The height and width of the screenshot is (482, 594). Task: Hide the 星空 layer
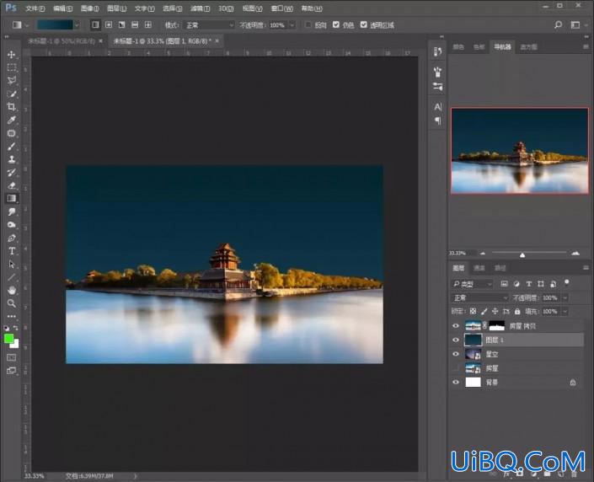click(x=456, y=354)
